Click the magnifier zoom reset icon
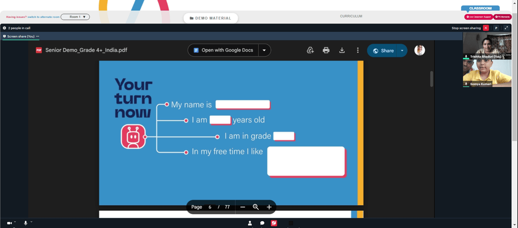The width and height of the screenshot is (518, 228). click(x=256, y=207)
